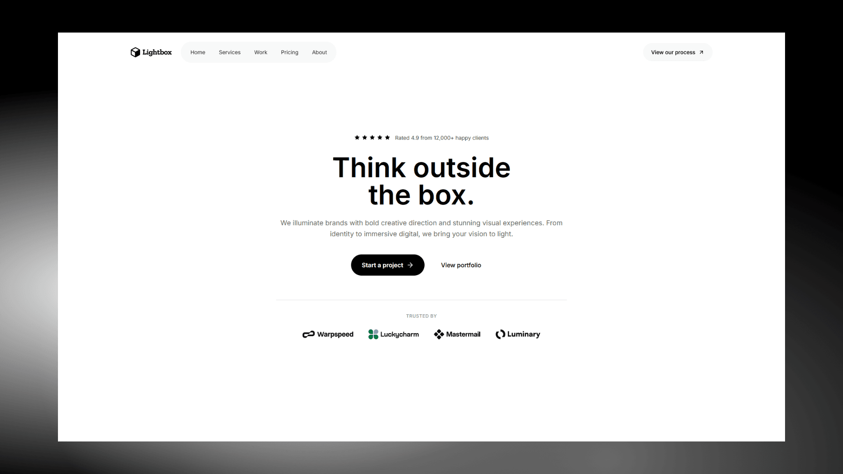Select Pricing in the navigation bar
The height and width of the screenshot is (474, 843).
(x=289, y=52)
